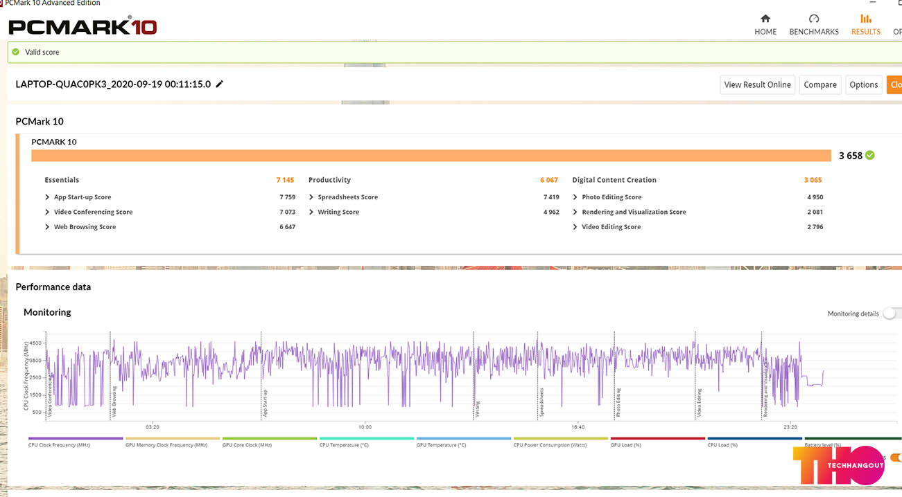
Task: Click the Spreadsheets score value 7 419
Action: coord(551,197)
